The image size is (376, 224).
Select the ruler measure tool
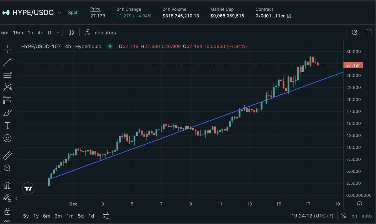[x=8, y=155]
